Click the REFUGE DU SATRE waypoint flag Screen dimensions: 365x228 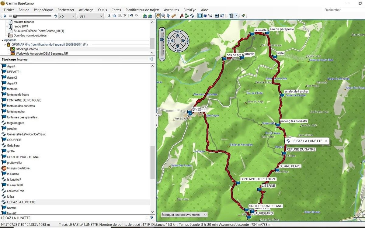[x=284, y=153]
